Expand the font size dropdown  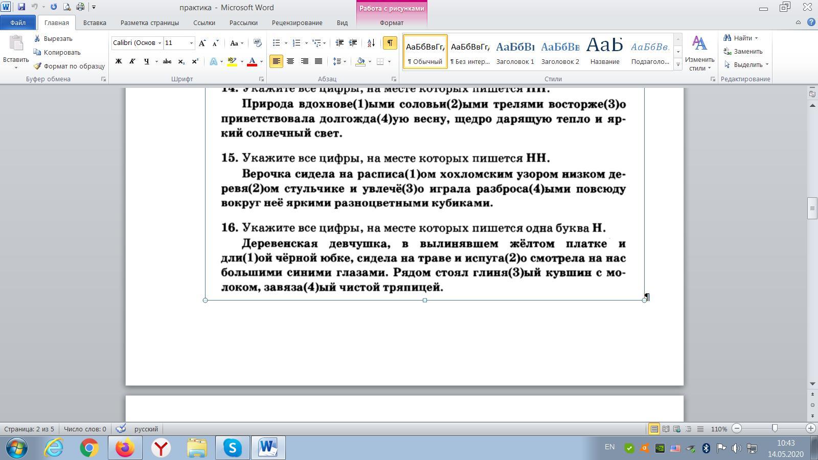coord(192,43)
